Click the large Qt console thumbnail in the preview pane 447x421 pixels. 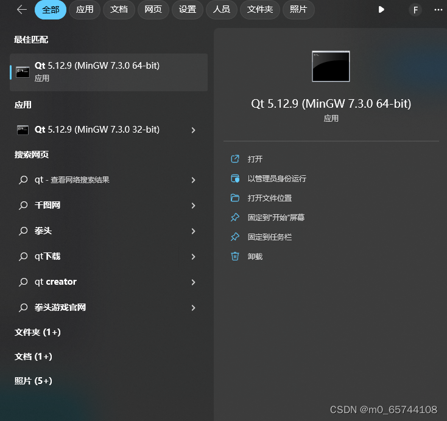pos(331,66)
